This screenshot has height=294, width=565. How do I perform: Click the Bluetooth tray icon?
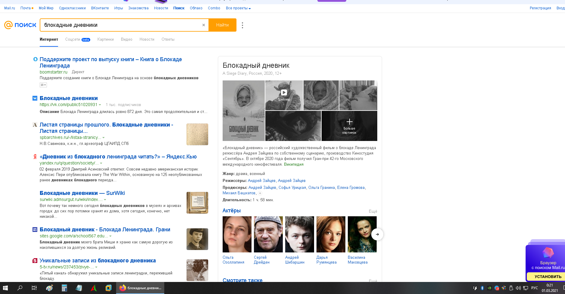click(482, 288)
